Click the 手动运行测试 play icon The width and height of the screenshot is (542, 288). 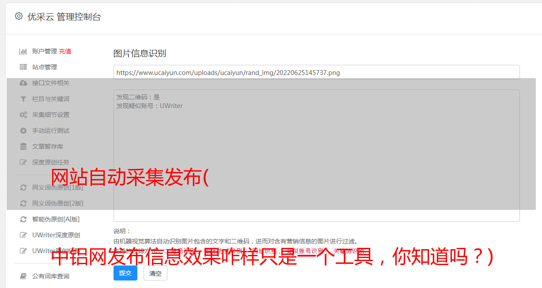coord(23,131)
